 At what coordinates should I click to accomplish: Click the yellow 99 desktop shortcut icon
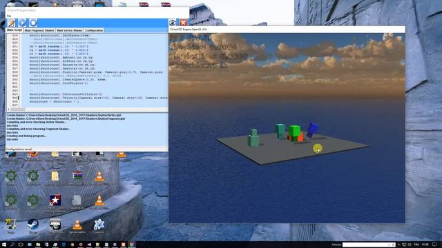coord(10,225)
